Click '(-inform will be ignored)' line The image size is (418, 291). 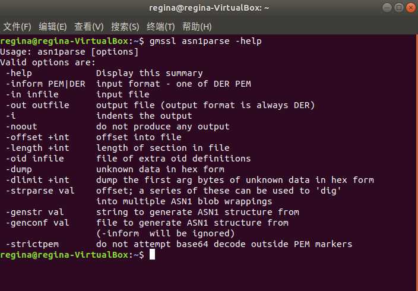(166, 233)
